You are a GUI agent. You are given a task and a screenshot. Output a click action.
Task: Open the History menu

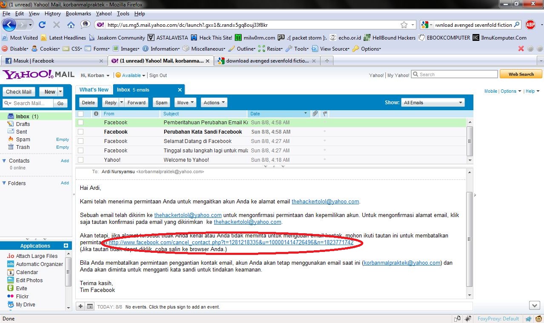[x=53, y=14]
